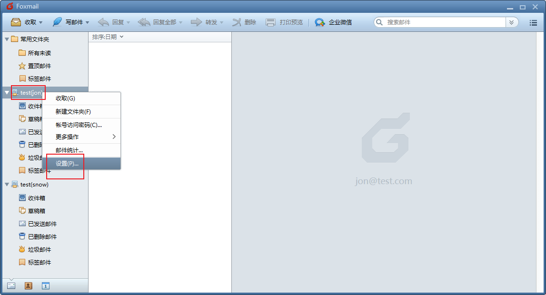Select the 所有未读 folder
The width and height of the screenshot is (546, 295).
(x=40, y=53)
